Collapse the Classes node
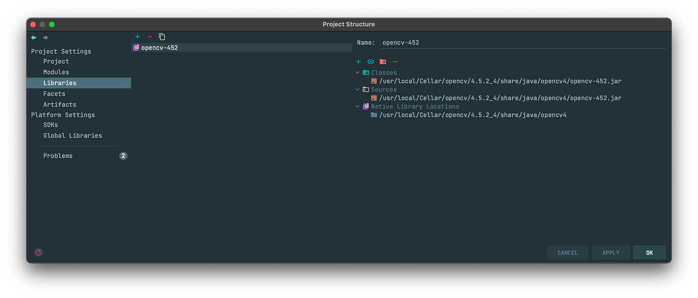The height and width of the screenshot is (298, 698). coord(357,73)
